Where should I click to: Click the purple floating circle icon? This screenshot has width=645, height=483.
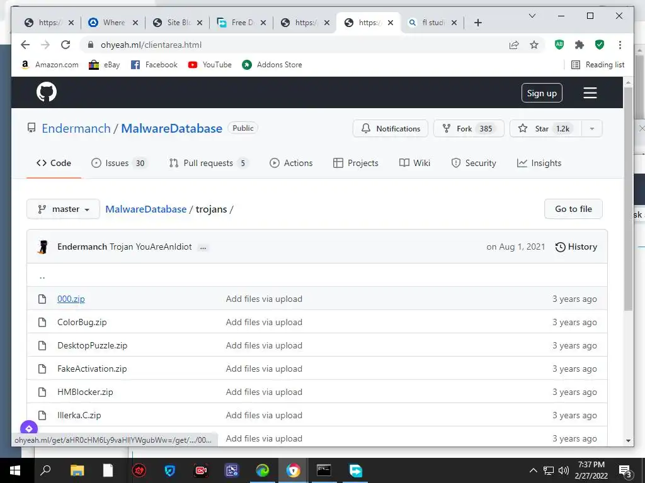(x=29, y=428)
